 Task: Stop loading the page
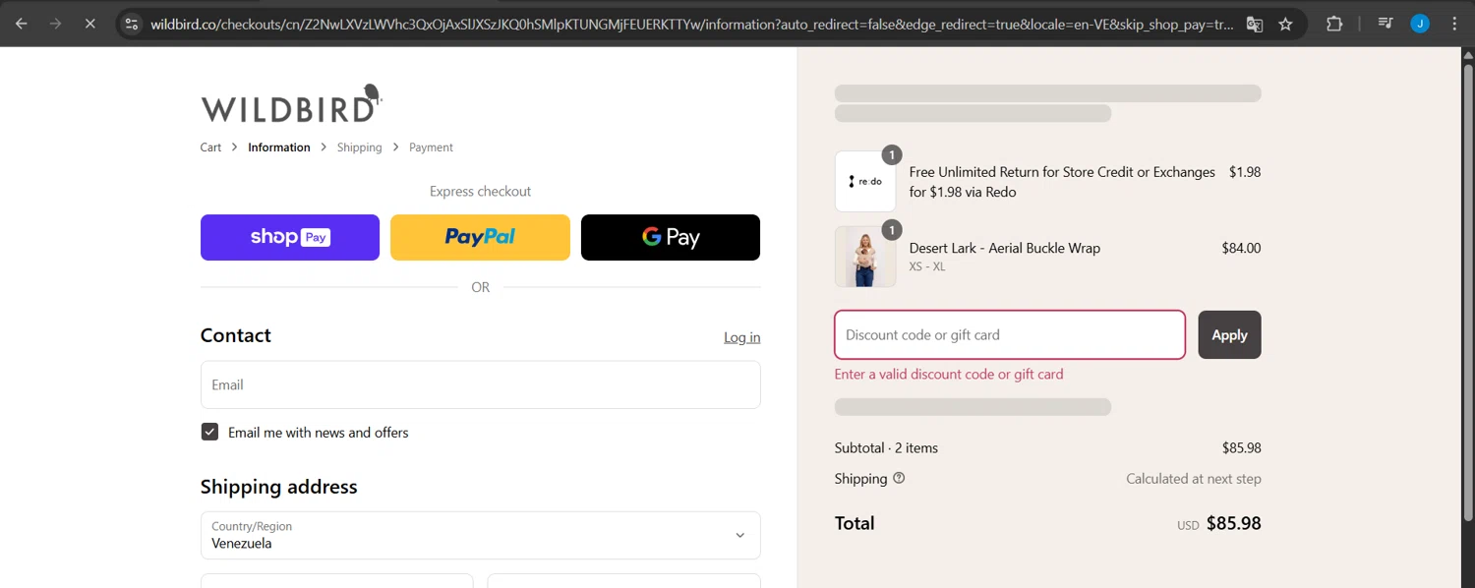[x=89, y=24]
